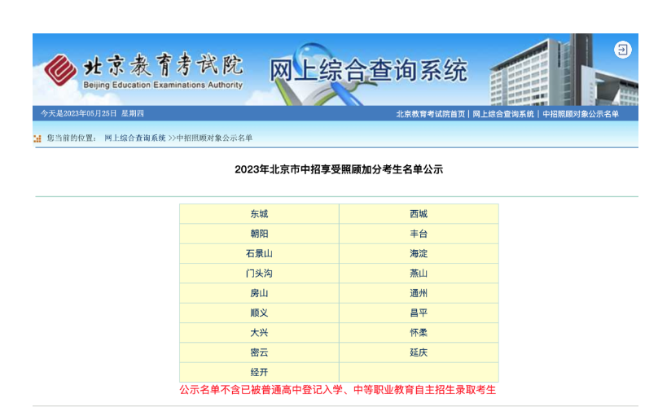Click the 燕山 district link

point(419,274)
